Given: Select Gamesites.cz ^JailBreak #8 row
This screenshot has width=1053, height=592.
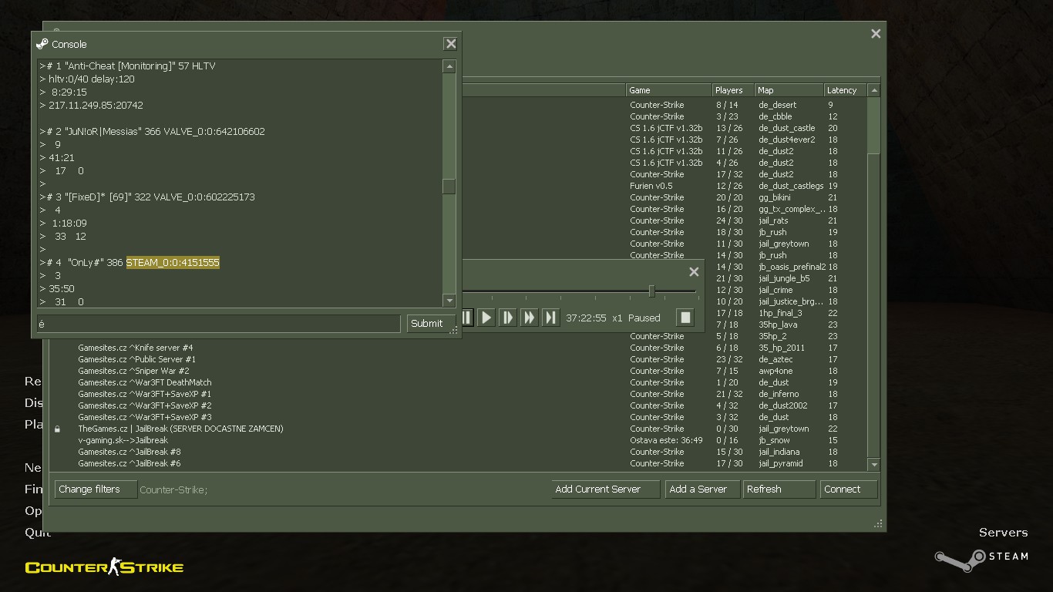Looking at the screenshot, I should (x=459, y=452).
